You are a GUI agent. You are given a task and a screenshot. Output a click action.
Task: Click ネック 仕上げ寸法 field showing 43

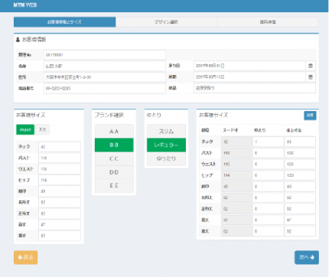click(300, 142)
